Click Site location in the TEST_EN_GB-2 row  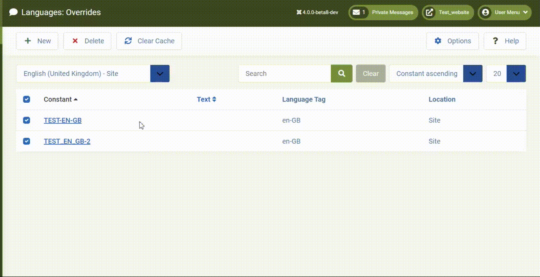click(435, 141)
